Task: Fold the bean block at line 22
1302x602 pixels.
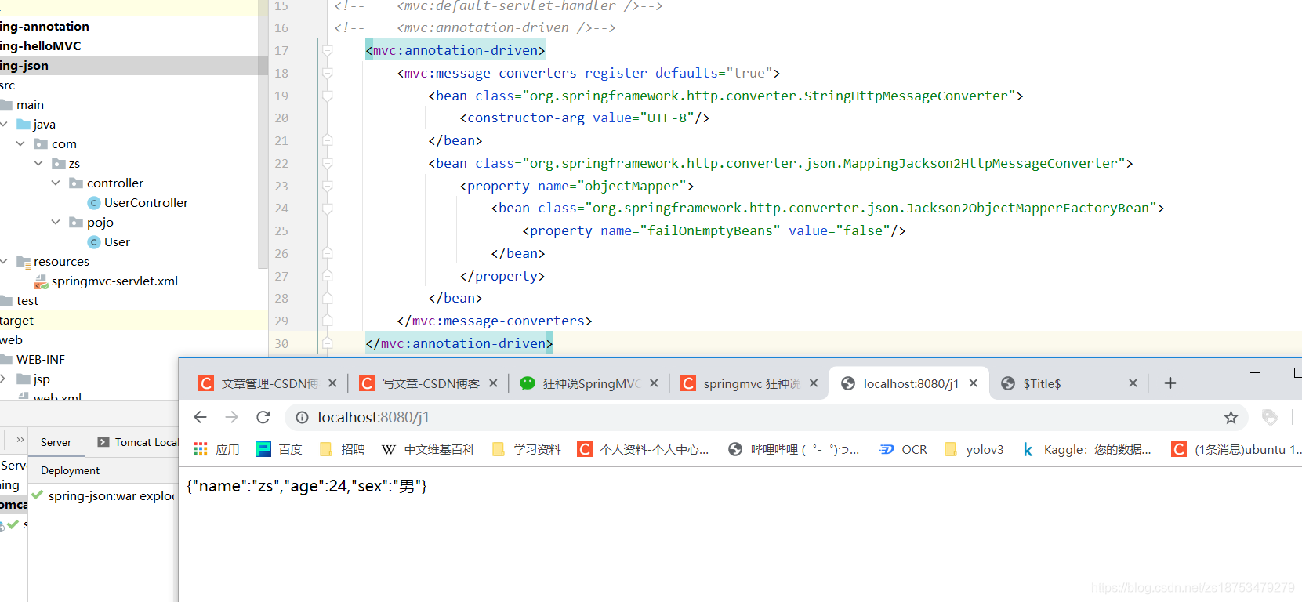Action: click(328, 163)
